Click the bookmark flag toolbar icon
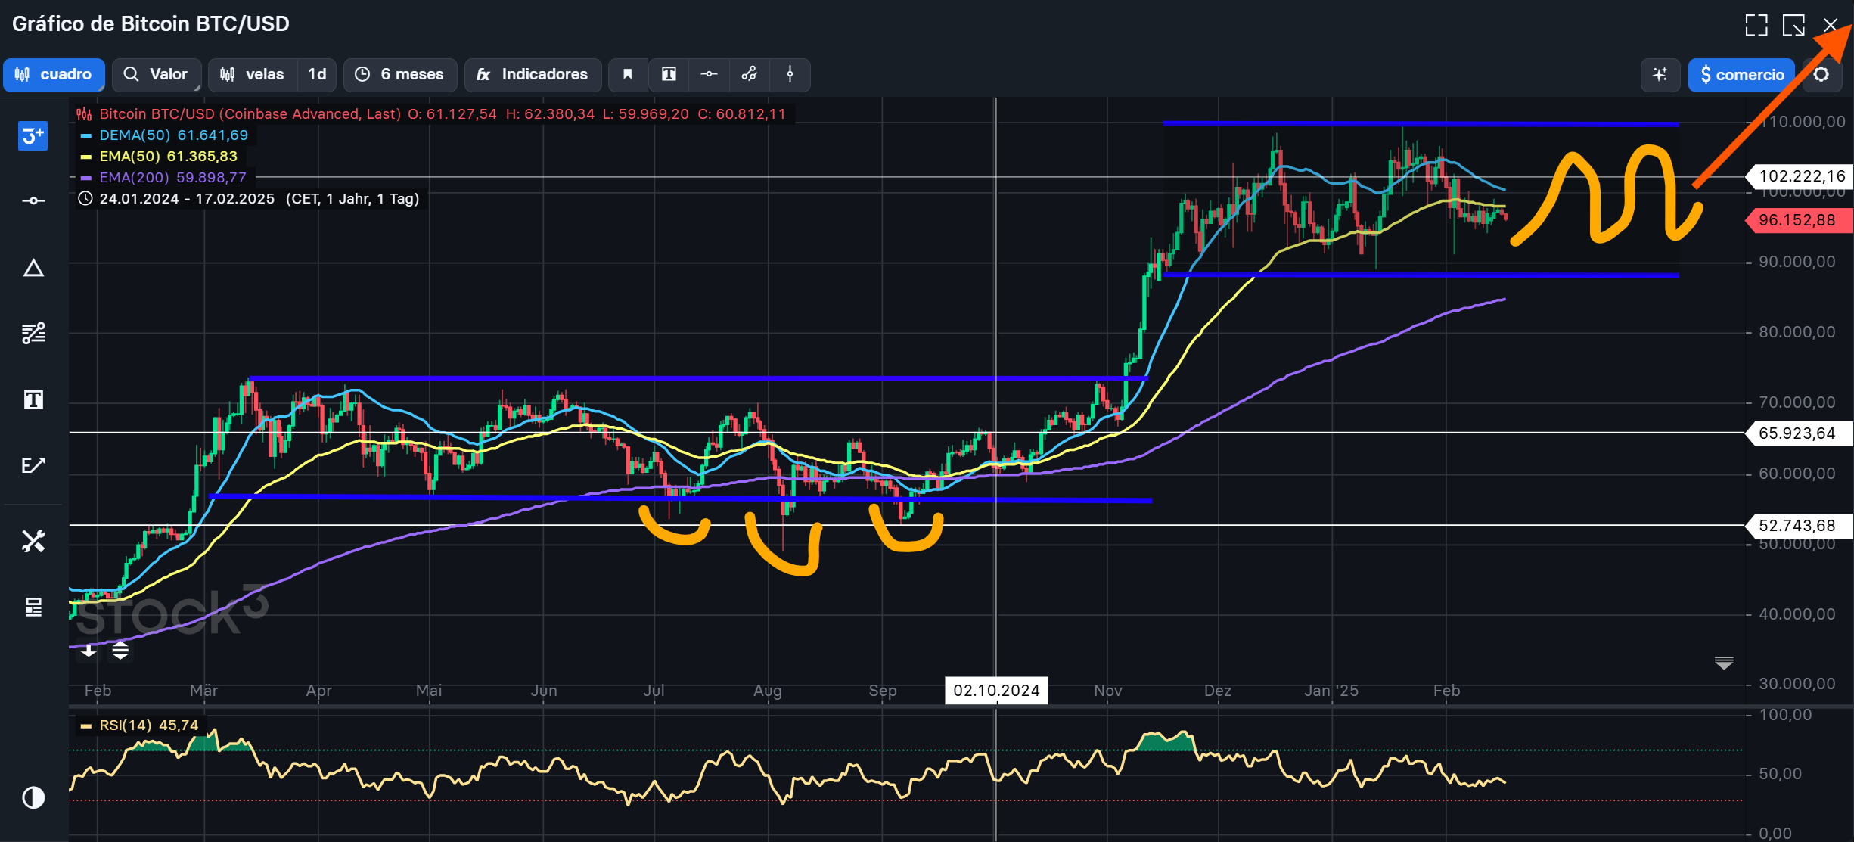The width and height of the screenshot is (1854, 842). (627, 74)
